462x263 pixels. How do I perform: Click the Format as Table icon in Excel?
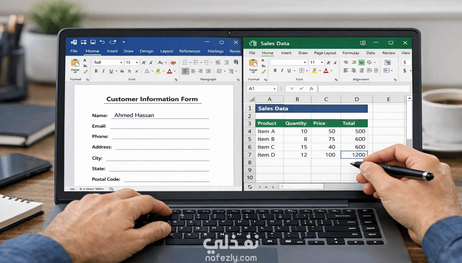(388, 62)
